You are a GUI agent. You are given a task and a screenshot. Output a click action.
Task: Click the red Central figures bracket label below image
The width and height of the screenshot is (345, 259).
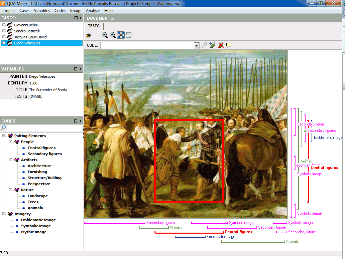click(238, 232)
